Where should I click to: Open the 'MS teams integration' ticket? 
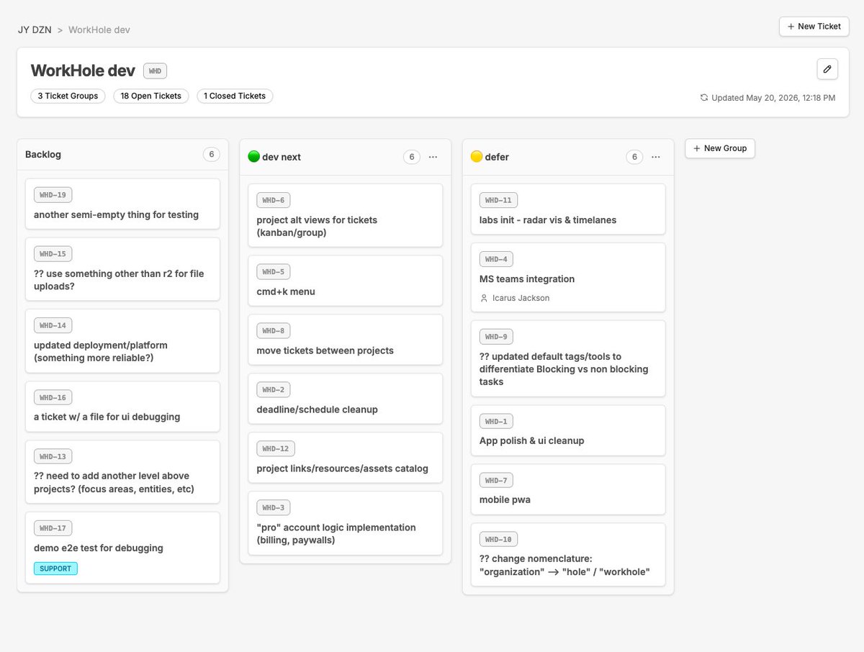(568, 277)
